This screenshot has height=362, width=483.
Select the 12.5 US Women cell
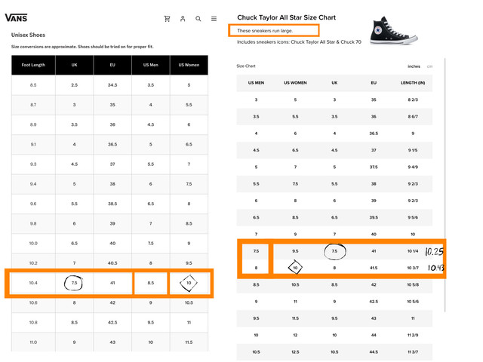[295, 352]
